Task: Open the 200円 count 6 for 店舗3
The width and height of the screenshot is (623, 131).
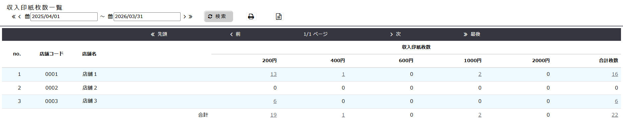Action: (x=275, y=101)
